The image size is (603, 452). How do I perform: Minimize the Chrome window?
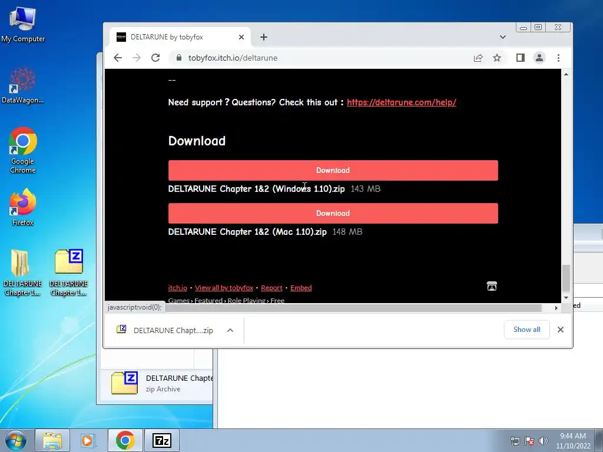click(523, 27)
